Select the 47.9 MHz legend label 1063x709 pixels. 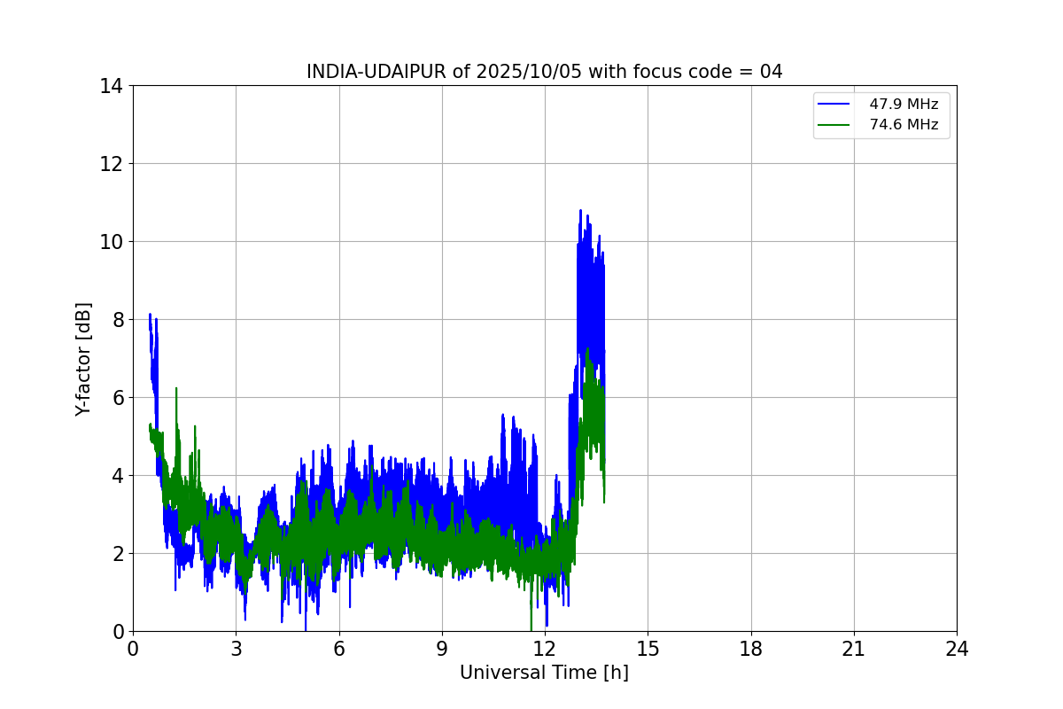pyautogui.click(x=904, y=105)
